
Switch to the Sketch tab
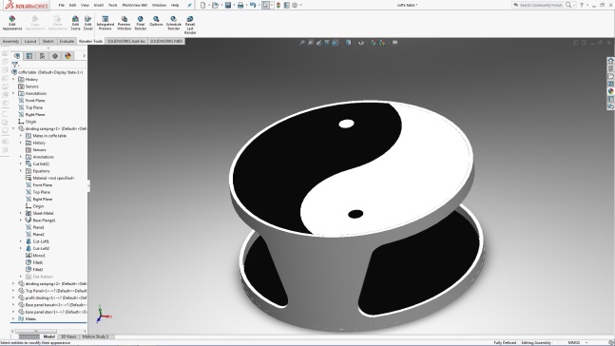[48, 41]
